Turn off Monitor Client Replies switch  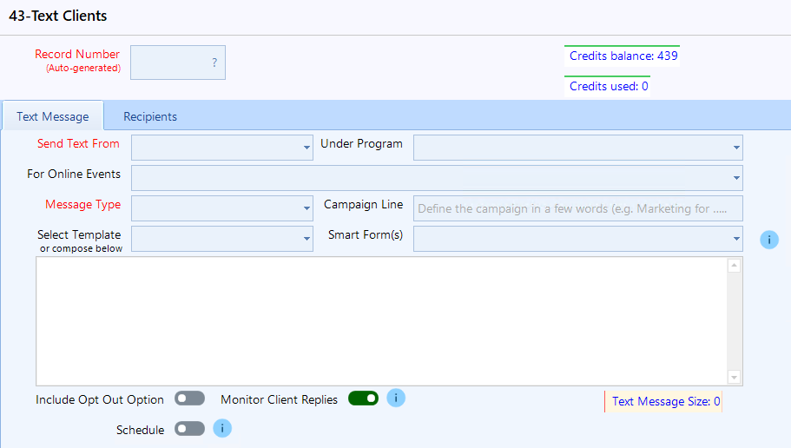pos(363,399)
